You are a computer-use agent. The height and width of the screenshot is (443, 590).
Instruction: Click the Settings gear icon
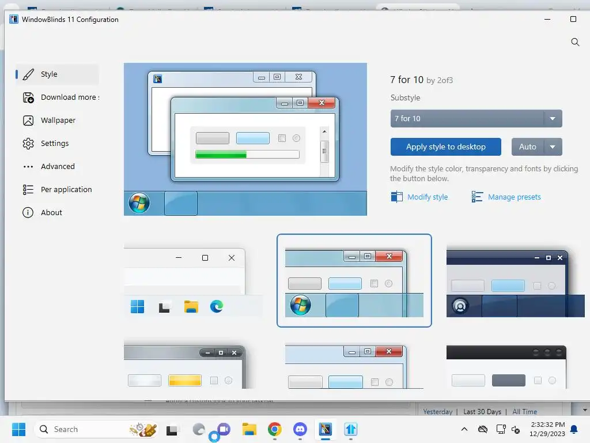tap(28, 144)
